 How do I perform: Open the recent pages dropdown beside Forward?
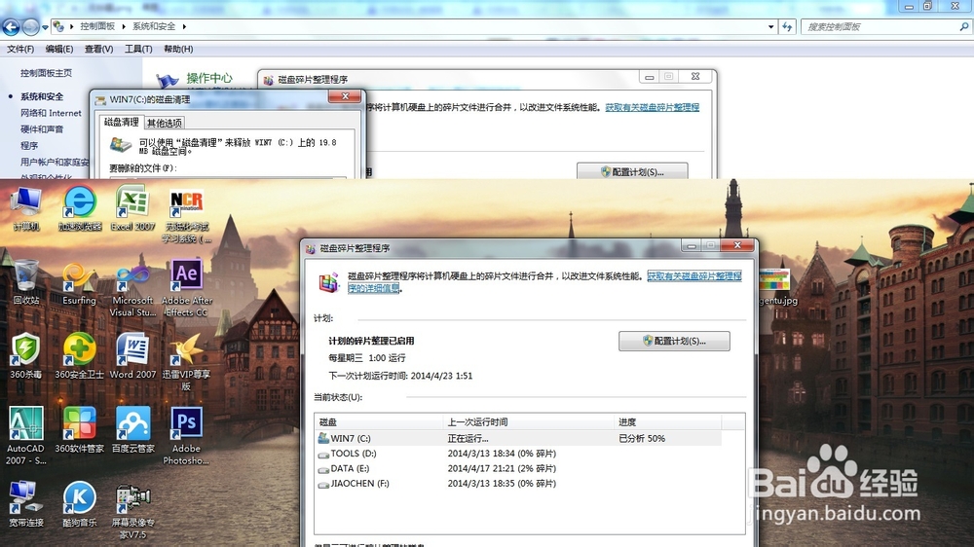pos(45,27)
